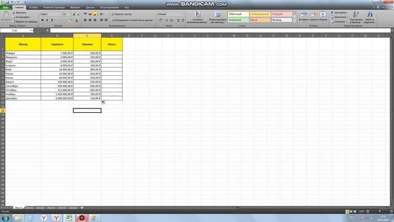Apply the yellow fill color

(70, 20)
